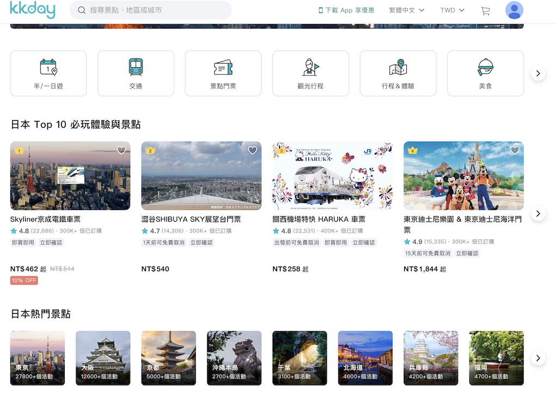Click the KKday logo

point(33,10)
